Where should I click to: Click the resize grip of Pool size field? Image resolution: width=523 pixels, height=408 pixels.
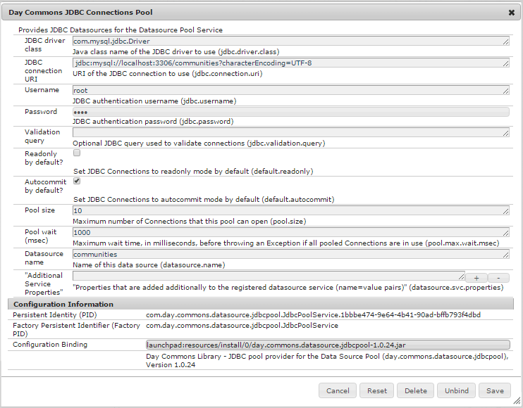(505, 212)
